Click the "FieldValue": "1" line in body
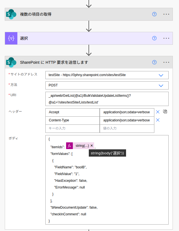Screen dimensions: 179x231 click(x=67, y=174)
